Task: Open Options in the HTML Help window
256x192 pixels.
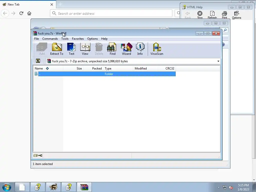Action: 236,15
